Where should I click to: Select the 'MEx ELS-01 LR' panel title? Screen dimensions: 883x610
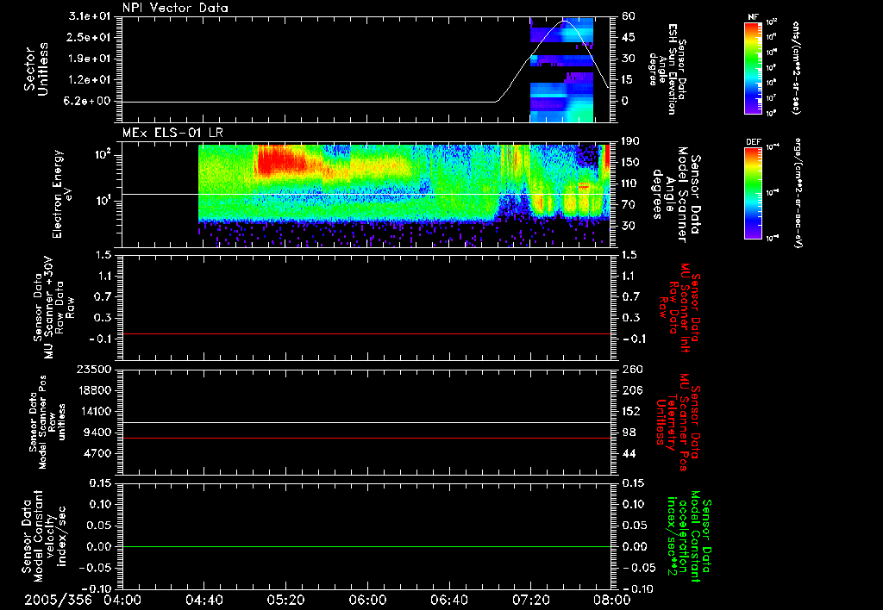[x=172, y=134]
